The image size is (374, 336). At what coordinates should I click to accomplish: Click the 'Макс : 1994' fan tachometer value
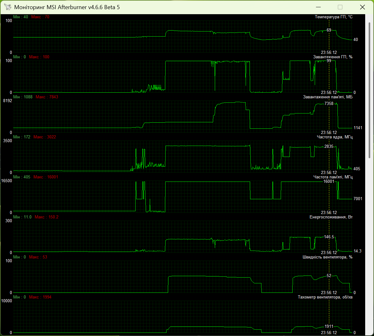click(x=40, y=297)
